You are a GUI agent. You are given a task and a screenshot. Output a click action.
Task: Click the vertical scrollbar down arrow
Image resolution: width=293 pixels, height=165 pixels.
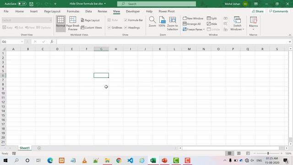pyautogui.click(x=290, y=144)
